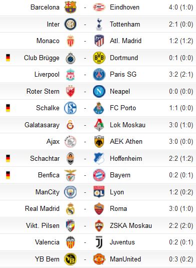Select the YB Bern match row name
The image size is (196, 268).
pos(47,259)
